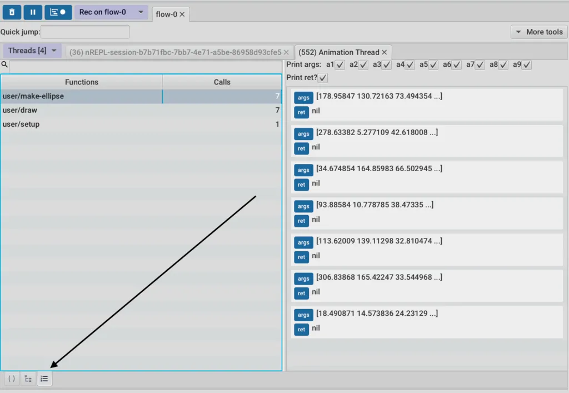Image resolution: width=569 pixels, height=393 pixels.
Task: Toggle the thread recording mode icon
Action: pos(58,12)
